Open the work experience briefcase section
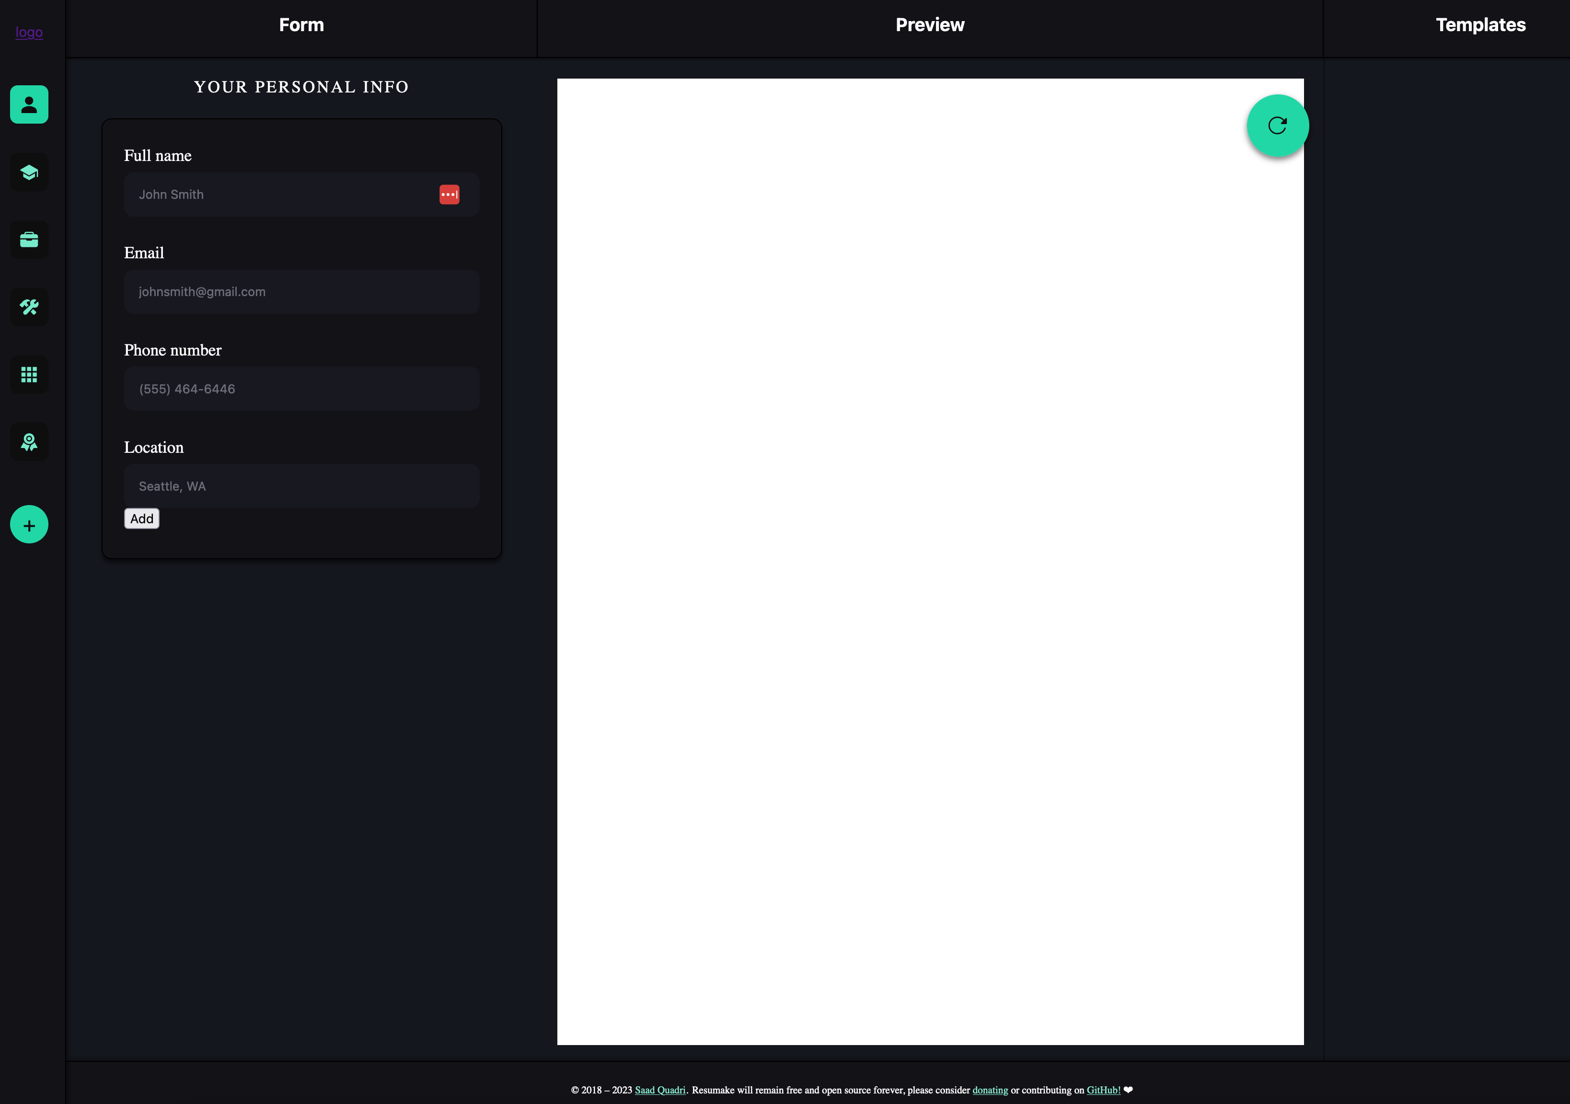The image size is (1570, 1104). click(x=29, y=239)
